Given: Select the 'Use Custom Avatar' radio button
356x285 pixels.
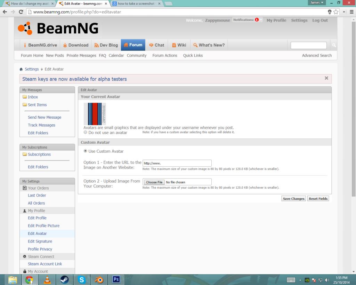Looking at the screenshot, I should (86, 151).
